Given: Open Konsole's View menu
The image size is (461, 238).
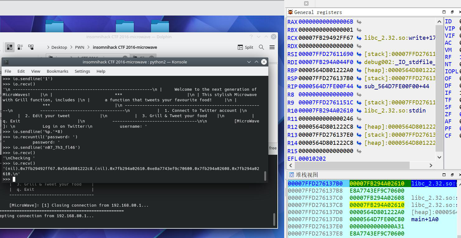Looking at the screenshot, I should click(36, 71).
